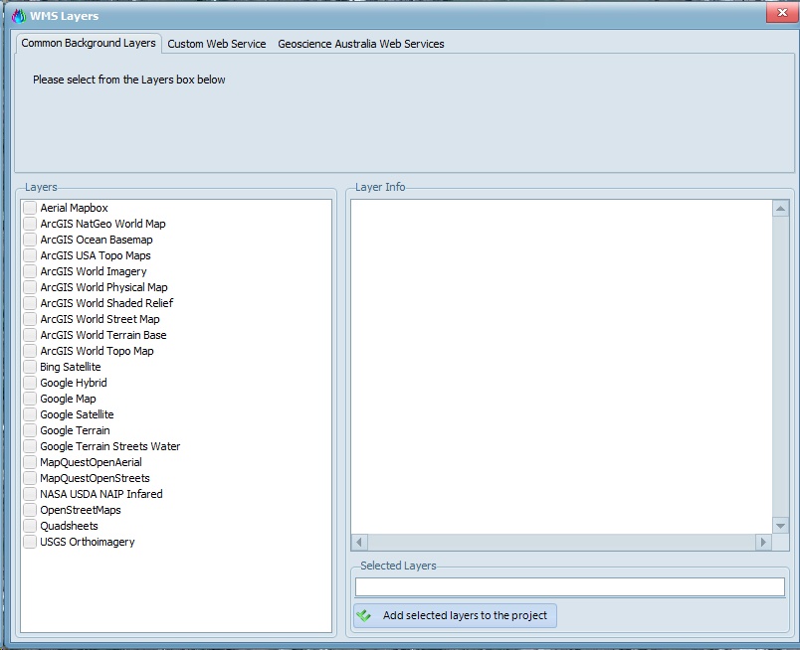The height and width of the screenshot is (650, 800).
Task: Check the Bing Satellite layer
Action: click(30, 367)
